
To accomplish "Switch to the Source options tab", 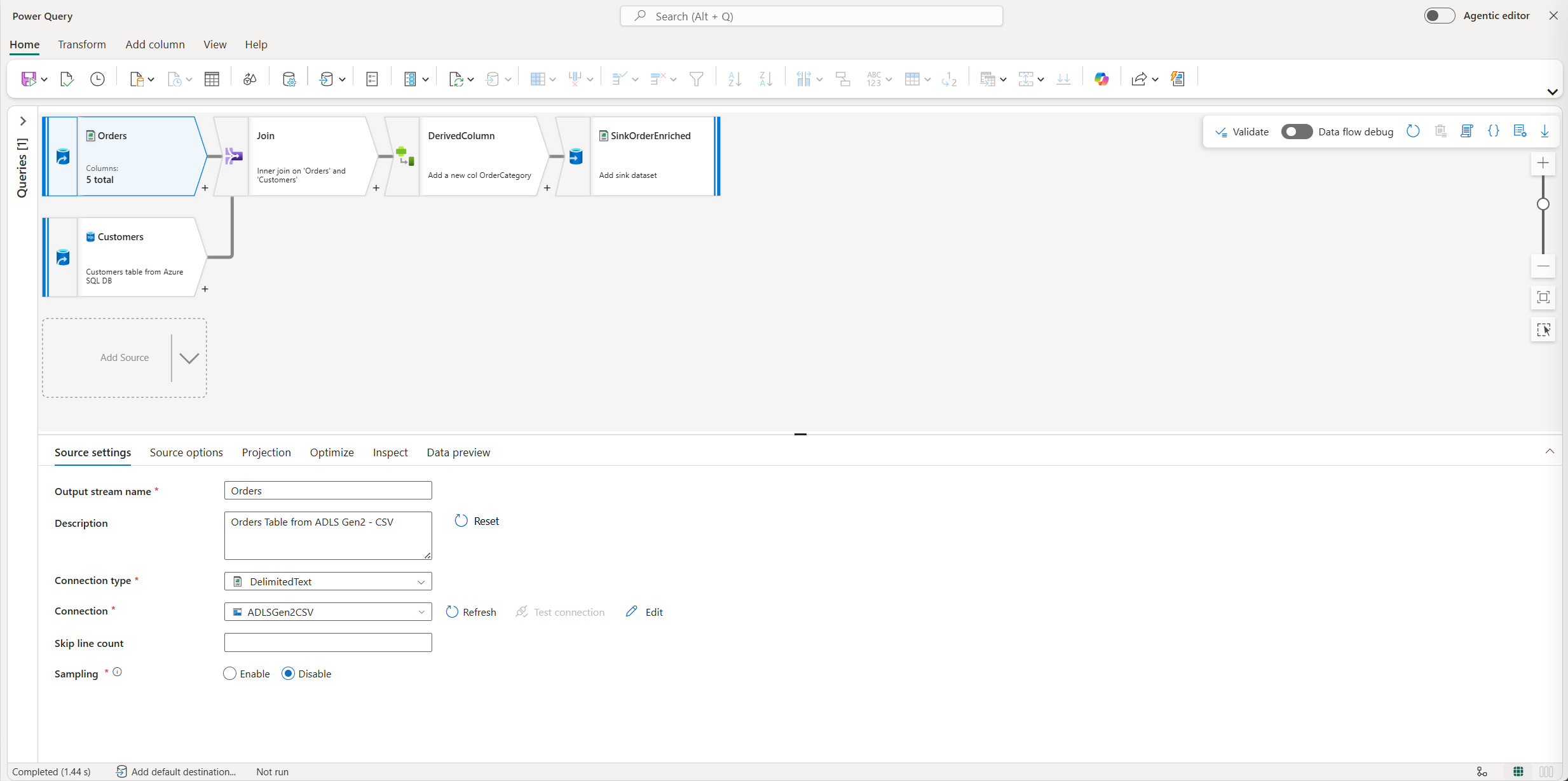I will [x=186, y=452].
